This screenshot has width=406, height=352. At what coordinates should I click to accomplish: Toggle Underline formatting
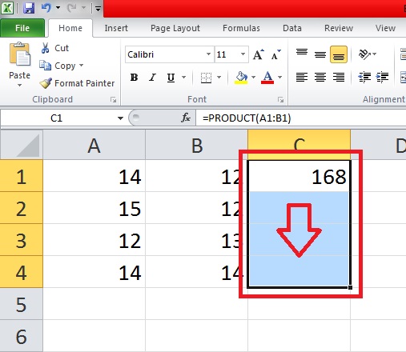pos(171,78)
